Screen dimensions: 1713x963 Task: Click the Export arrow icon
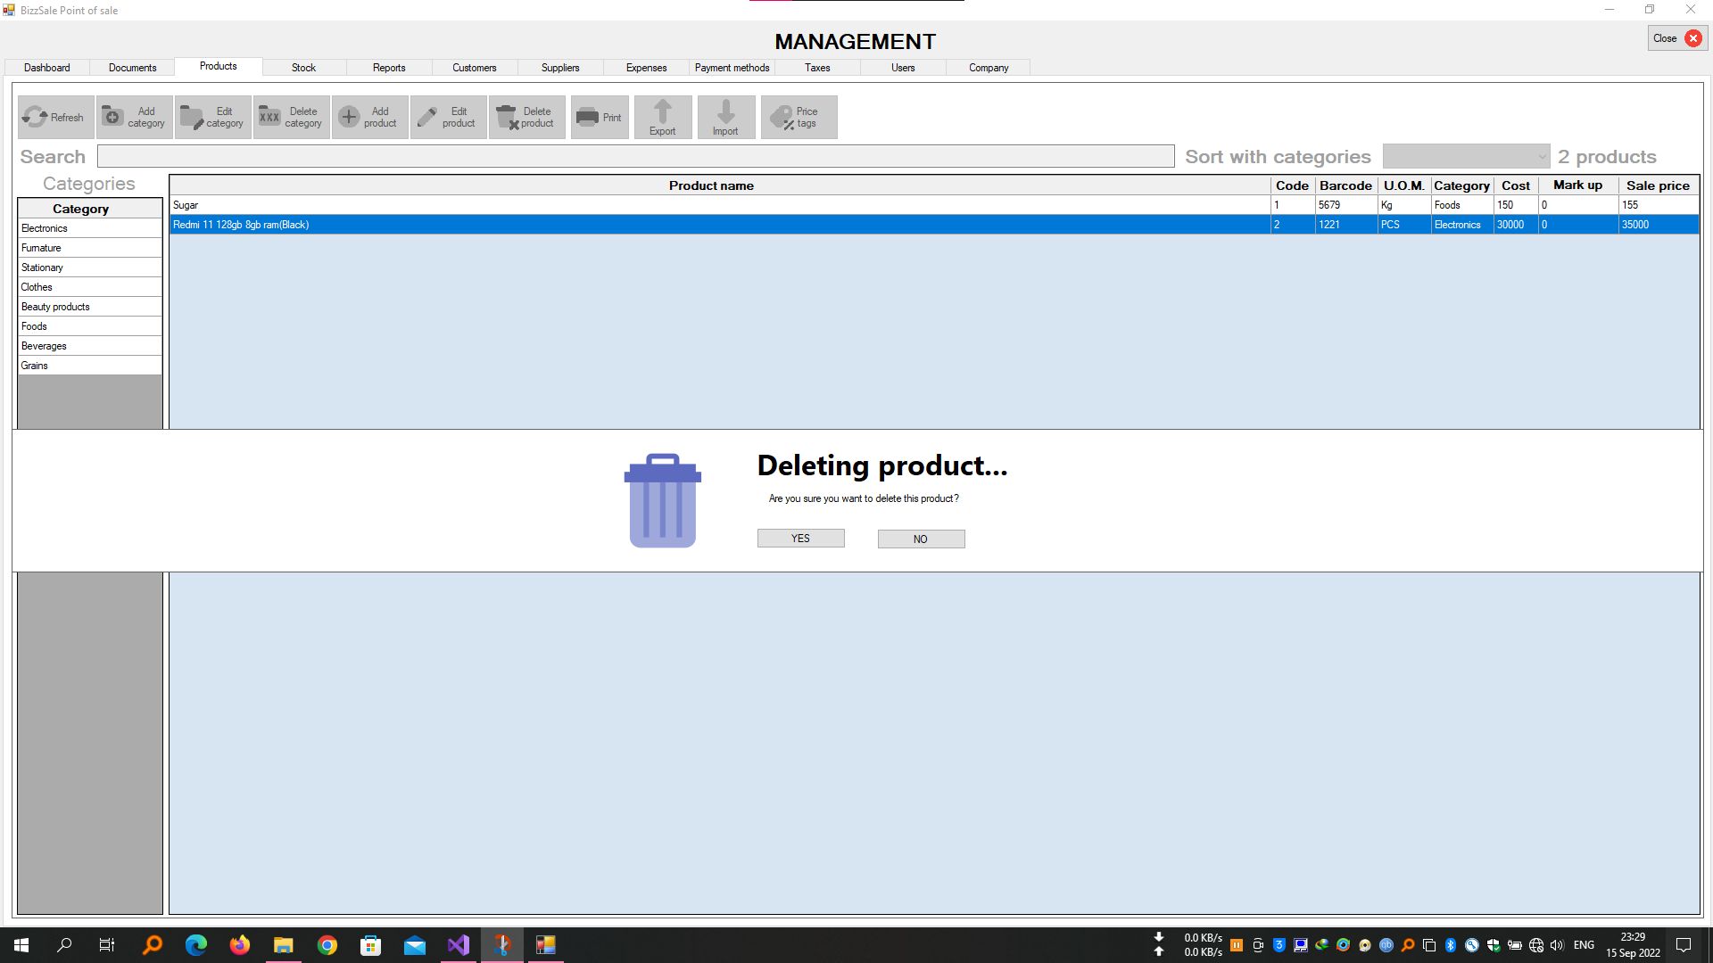pyautogui.click(x=662, y=112)
